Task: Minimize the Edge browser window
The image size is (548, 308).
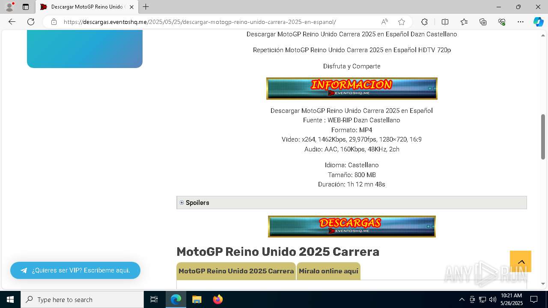Action: [499, 7]
